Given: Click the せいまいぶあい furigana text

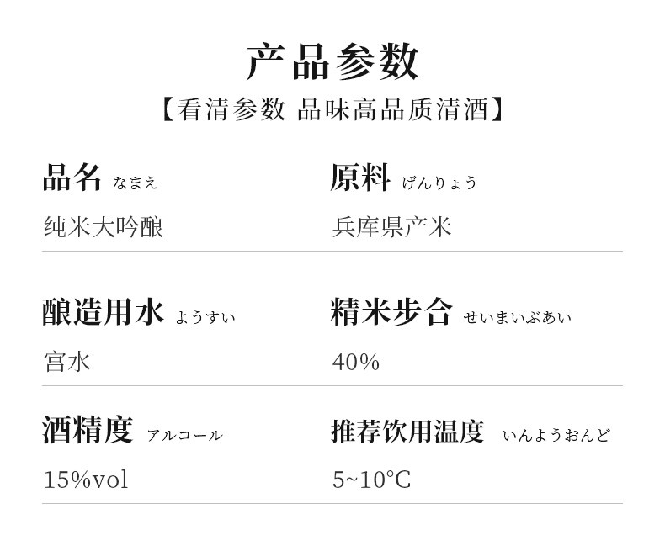Looking at the screenshot, I should (x=518, y=317).
